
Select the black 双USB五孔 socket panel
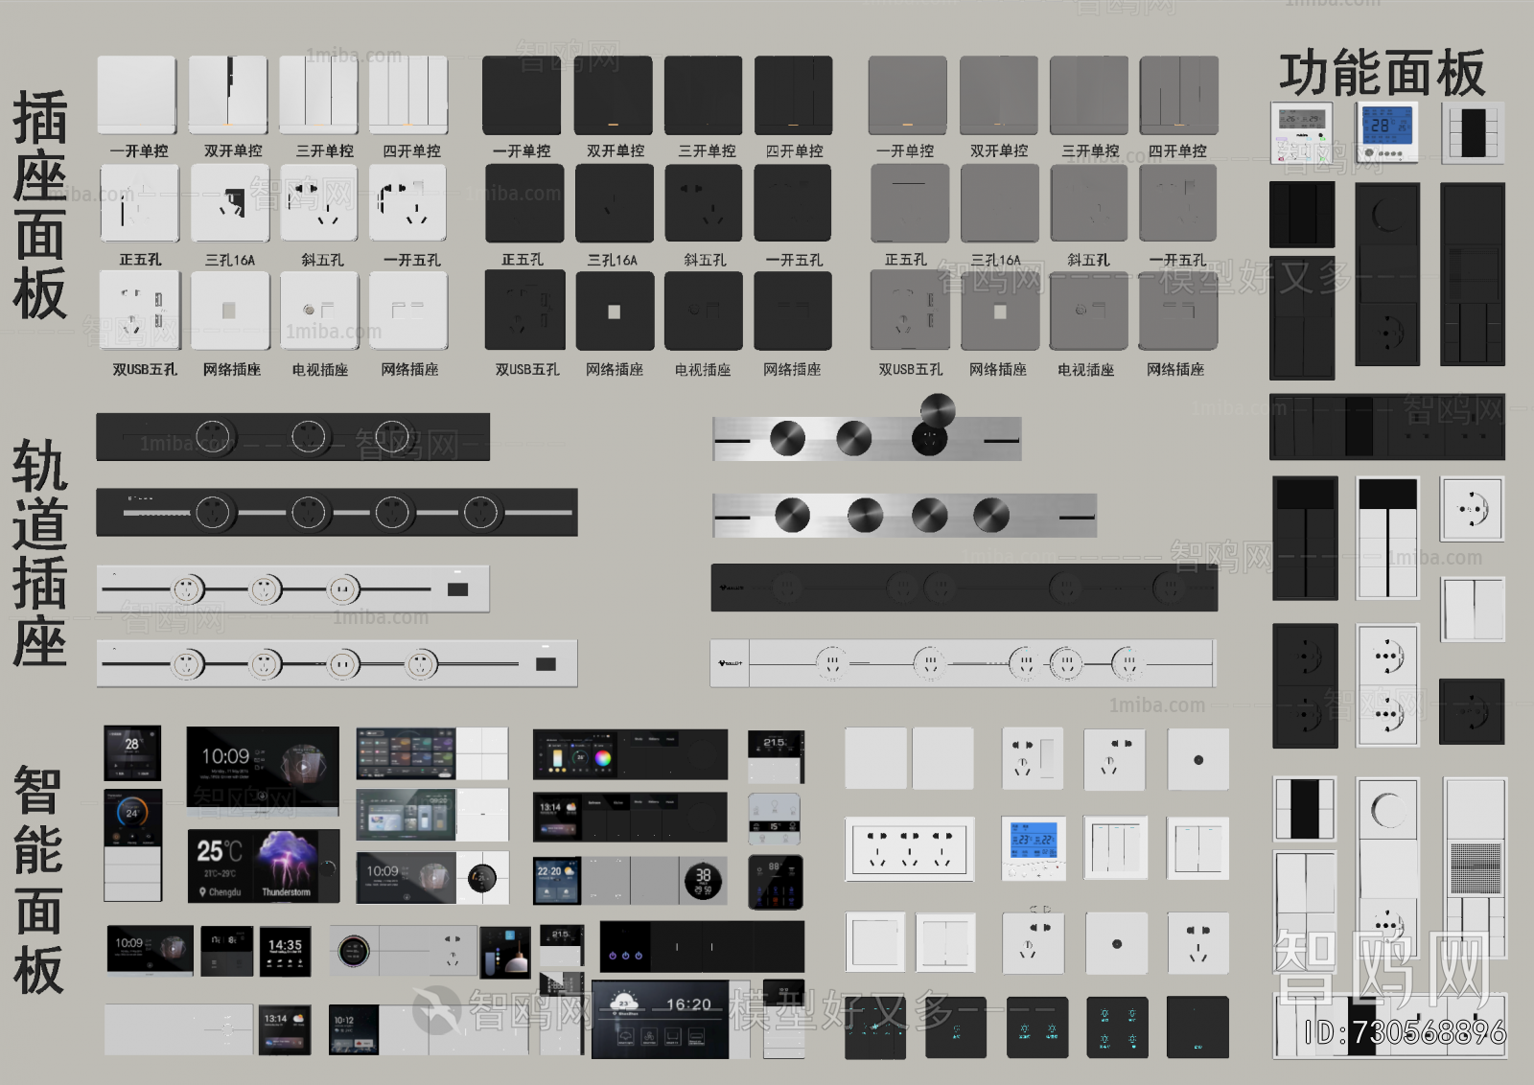pos(524,311)
